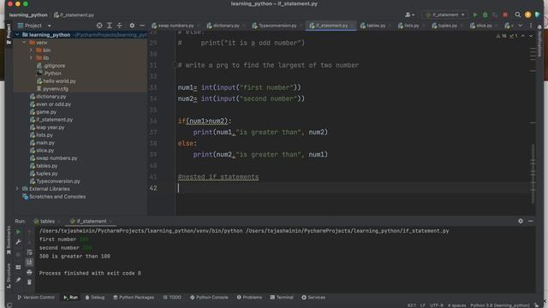Select hello world.py in project tree
Image resolution: width=548 pixels, height=308 pixels.
point(56,81)
